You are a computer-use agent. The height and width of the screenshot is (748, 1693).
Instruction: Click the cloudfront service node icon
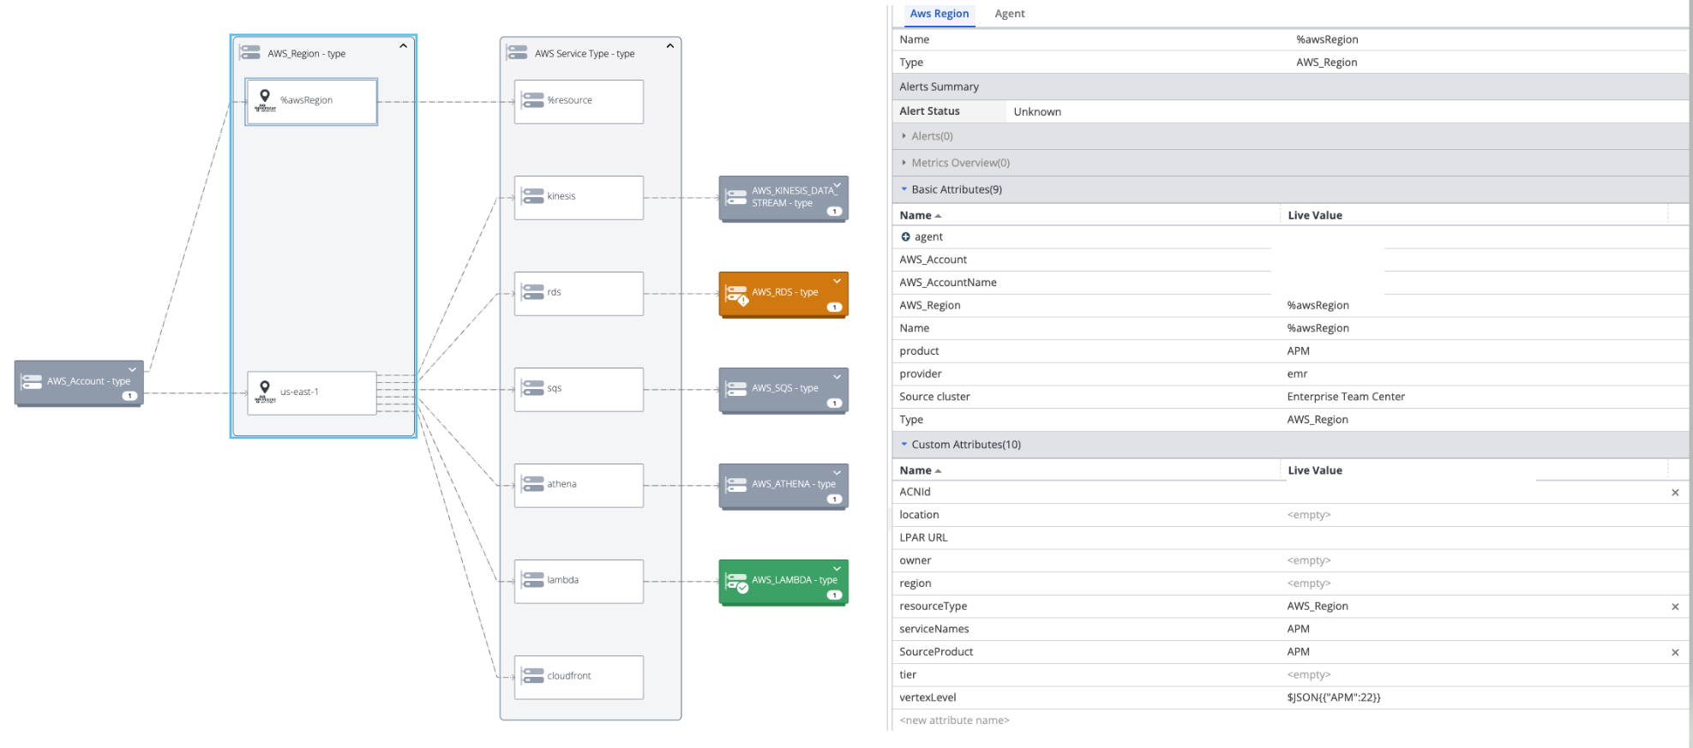coord(533,676)
